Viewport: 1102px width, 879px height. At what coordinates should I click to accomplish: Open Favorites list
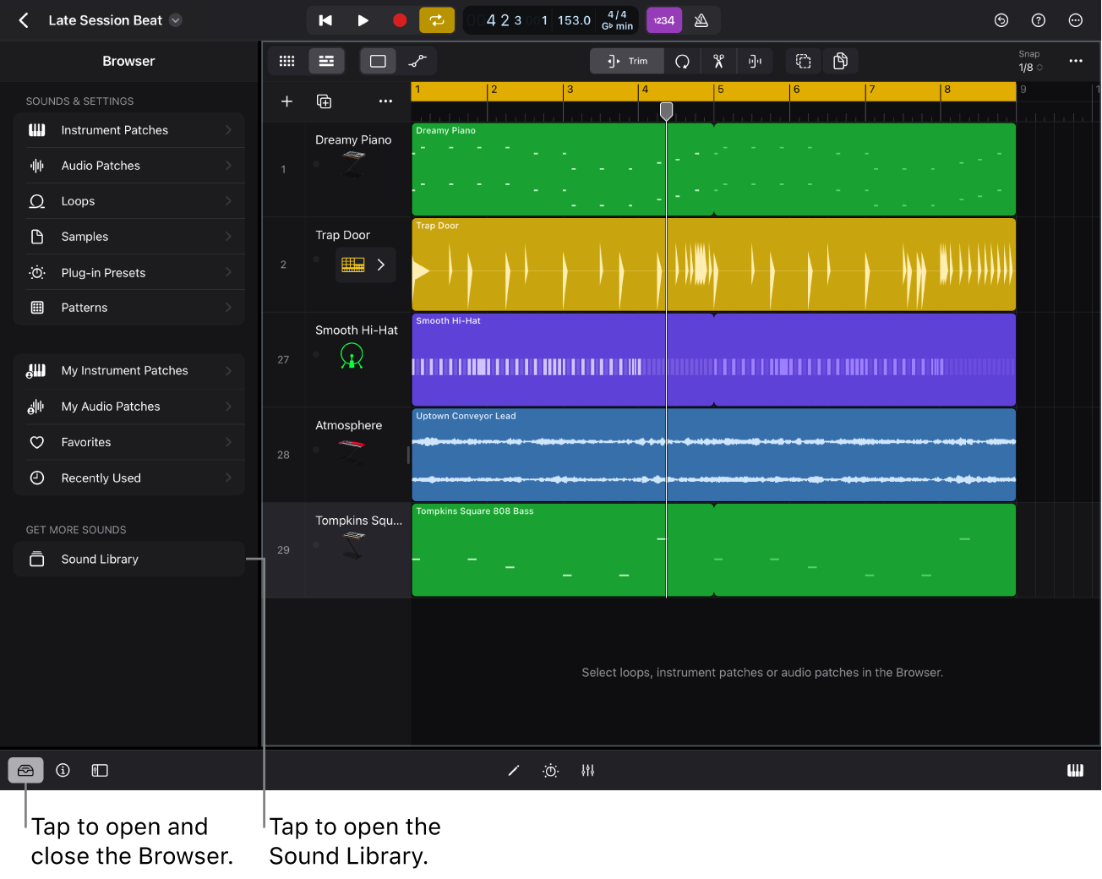(x=129, y=442)
